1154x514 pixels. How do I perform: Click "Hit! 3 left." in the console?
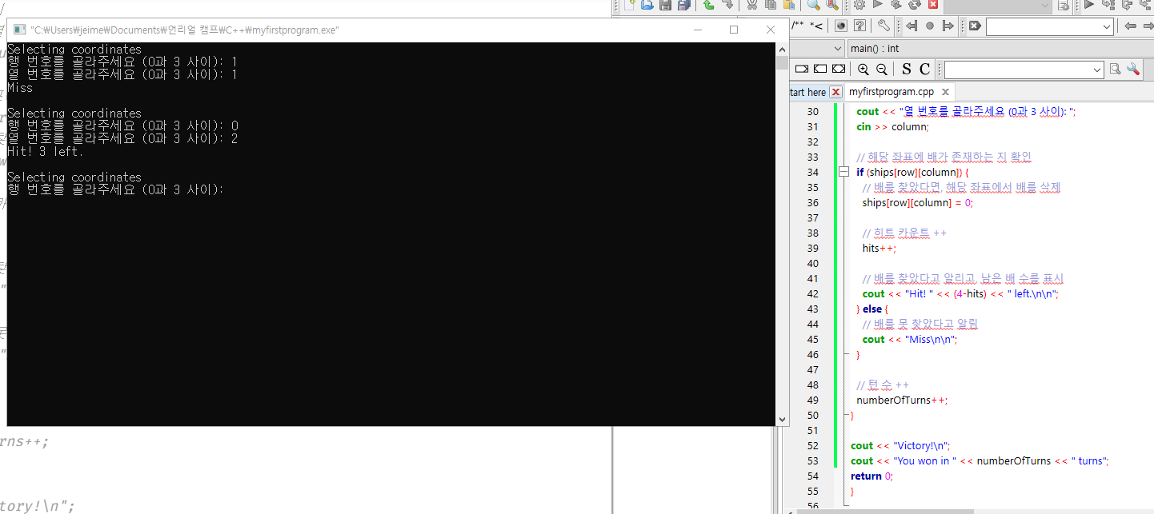(46, 152)
